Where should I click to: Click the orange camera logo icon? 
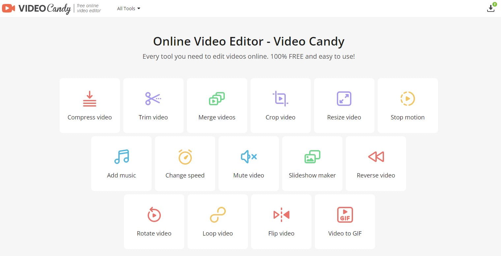(x=8, y=8)
